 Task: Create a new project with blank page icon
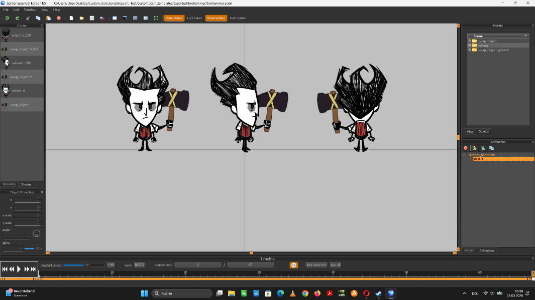pyautogui.click(x=71, y=18)
